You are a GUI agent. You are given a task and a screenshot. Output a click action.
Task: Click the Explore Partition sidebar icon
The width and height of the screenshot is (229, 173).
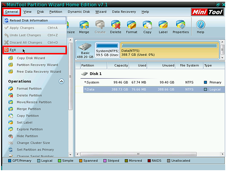pos(11,129)
